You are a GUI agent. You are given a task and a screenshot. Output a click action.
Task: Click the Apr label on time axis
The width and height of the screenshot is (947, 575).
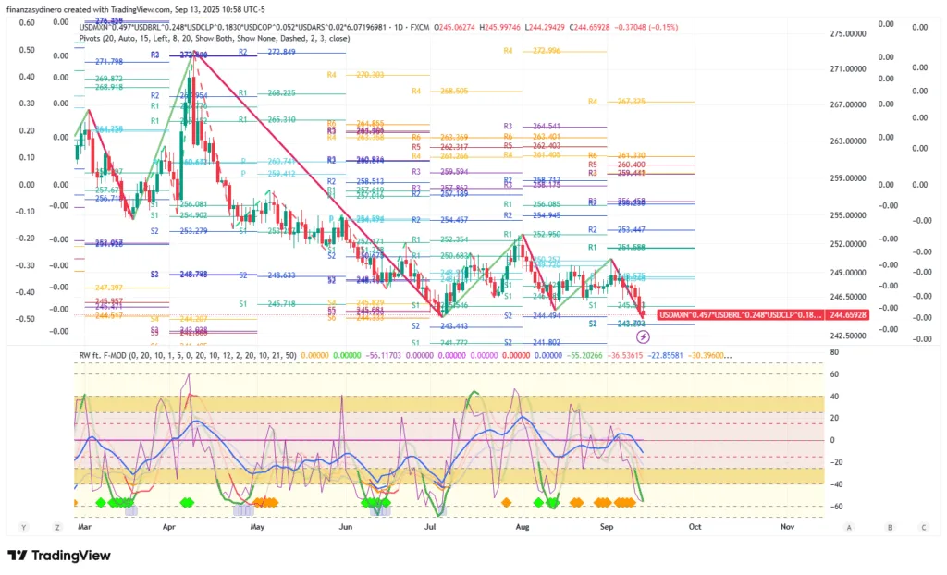point(168,527)
